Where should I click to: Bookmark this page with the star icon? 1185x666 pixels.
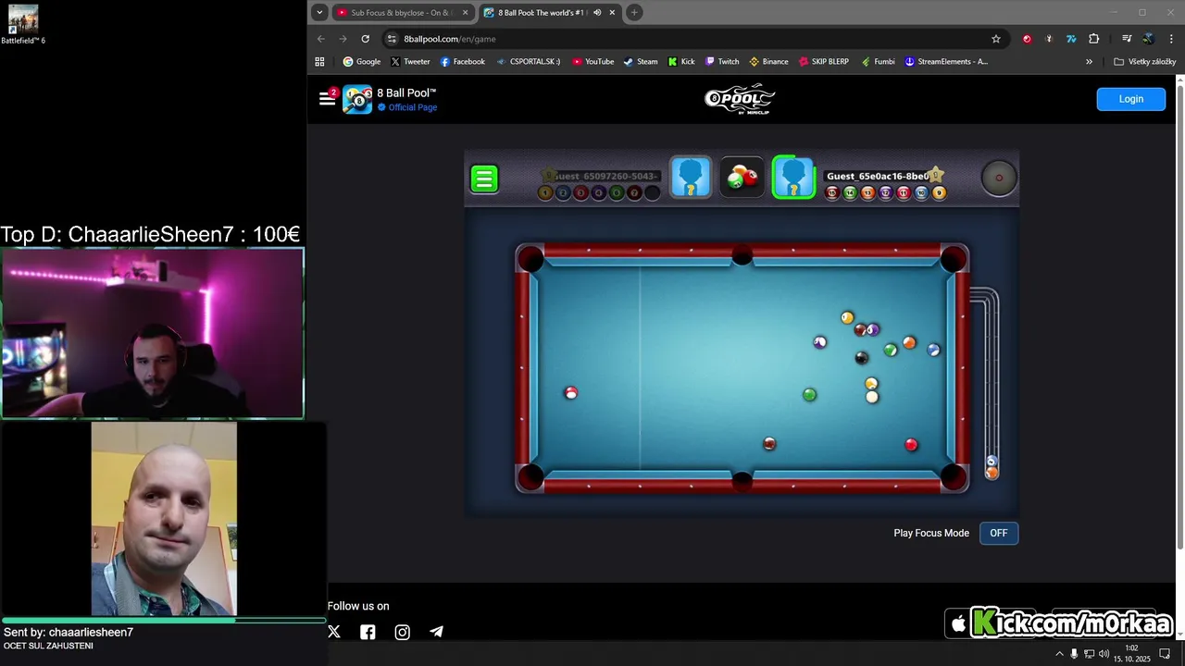[996, 39]
